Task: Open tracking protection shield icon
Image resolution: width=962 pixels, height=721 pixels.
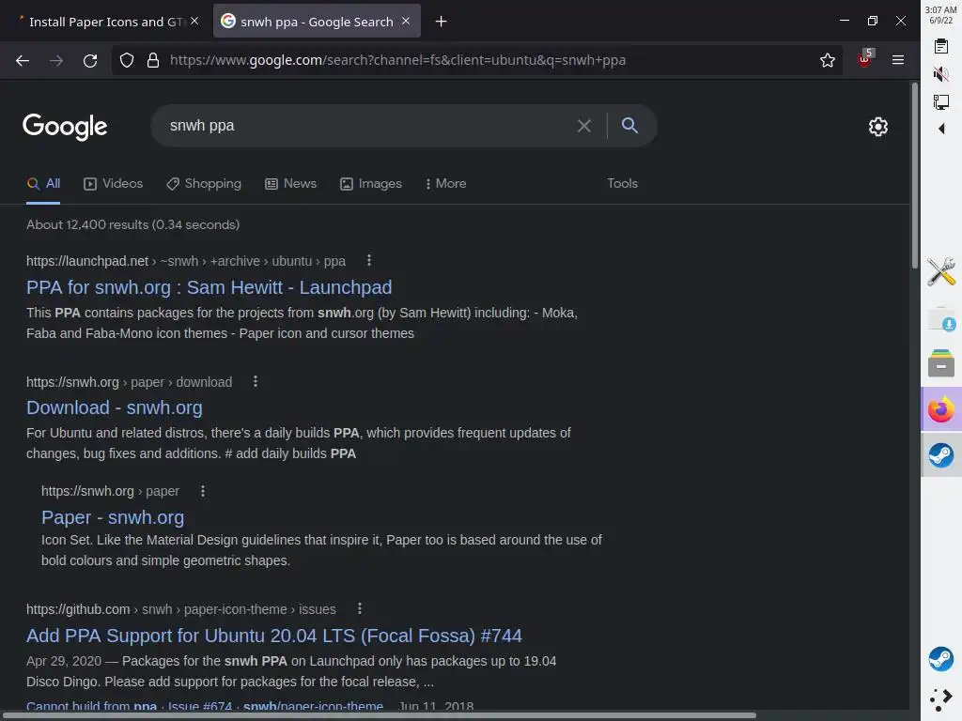Action: coord(127,60)
